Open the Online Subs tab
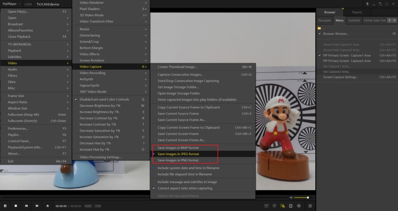Viewport: 398px width, 211px height. [374, 20]
